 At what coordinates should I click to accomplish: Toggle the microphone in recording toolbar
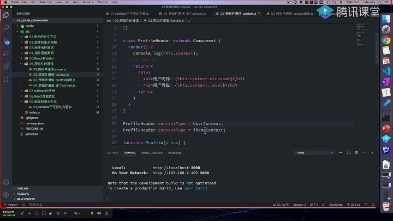(92, 213)
